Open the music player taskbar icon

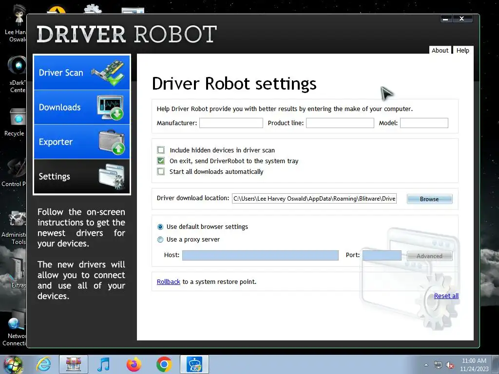point(103,364)
